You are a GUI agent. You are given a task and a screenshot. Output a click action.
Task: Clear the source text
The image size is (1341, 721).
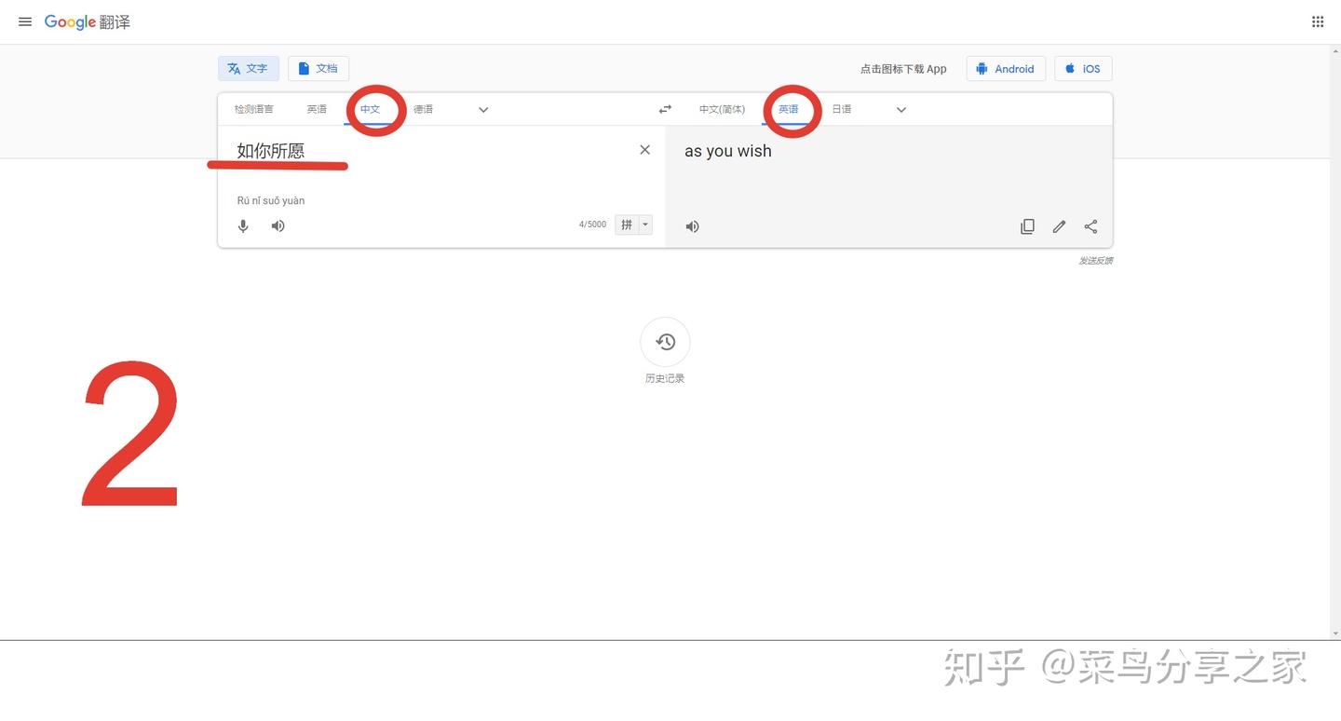pos(644,150)
